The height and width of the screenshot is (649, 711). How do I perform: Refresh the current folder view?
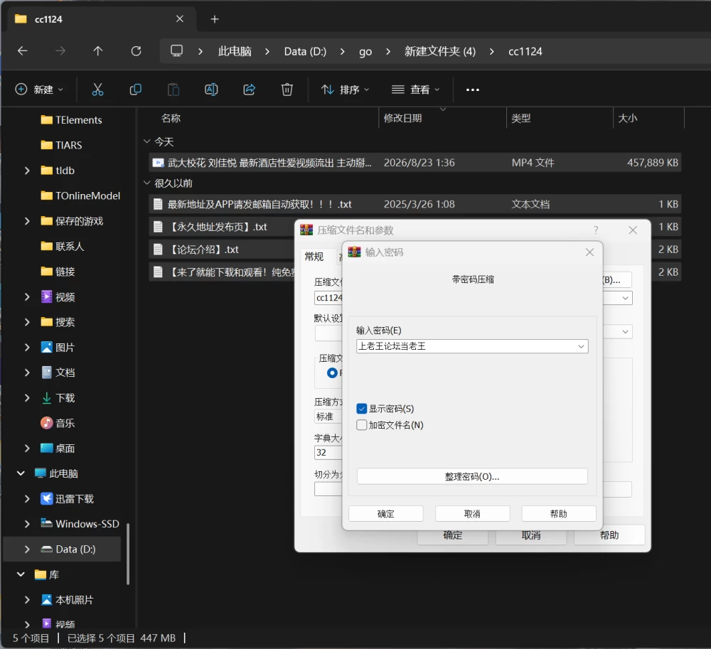(136, 51)
